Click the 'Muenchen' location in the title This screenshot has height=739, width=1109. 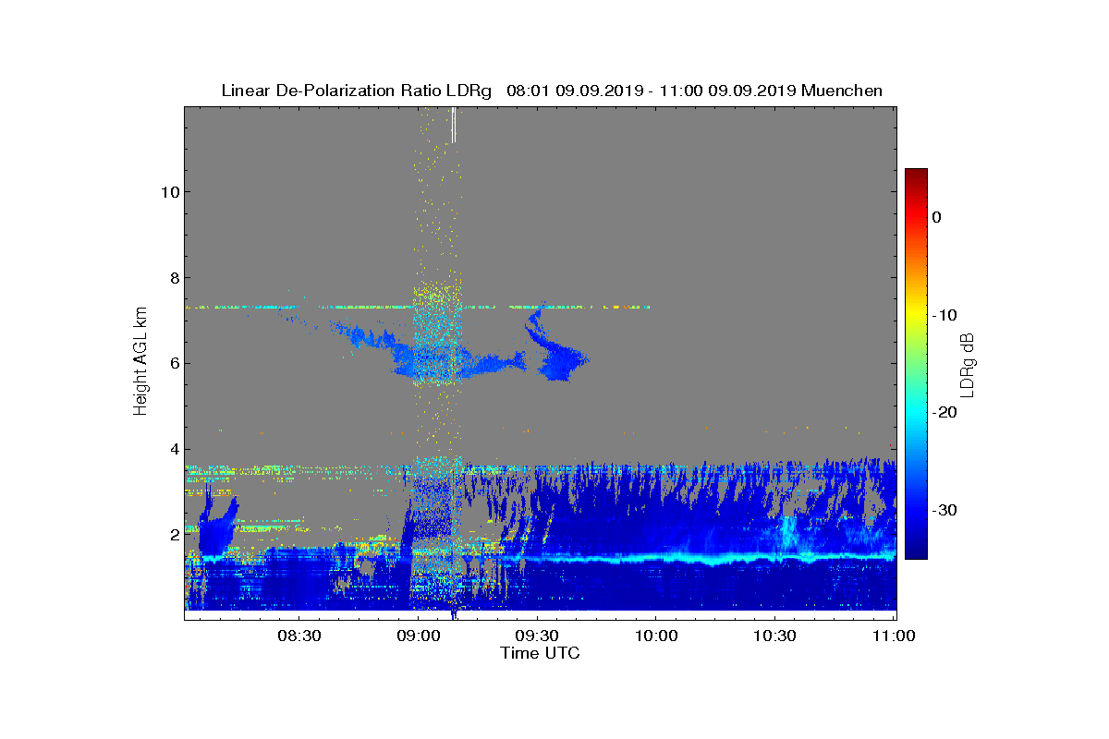tap(842, 91)
